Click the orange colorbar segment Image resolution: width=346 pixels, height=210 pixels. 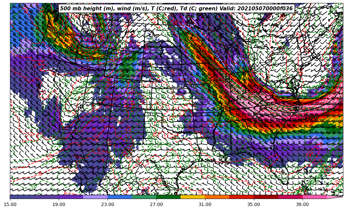217,197
